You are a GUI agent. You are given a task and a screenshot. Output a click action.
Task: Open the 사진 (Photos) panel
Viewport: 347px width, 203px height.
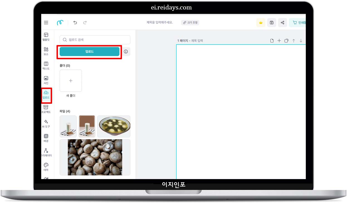click(46, 80)
